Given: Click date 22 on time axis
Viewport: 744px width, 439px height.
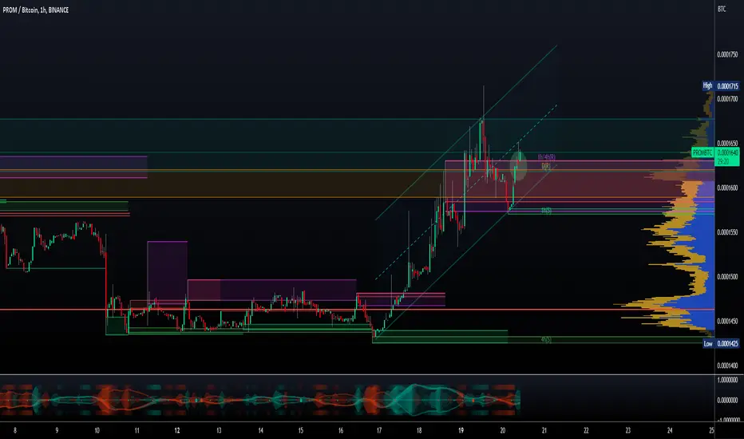Looking at the screenshot, I should (586, 431).
